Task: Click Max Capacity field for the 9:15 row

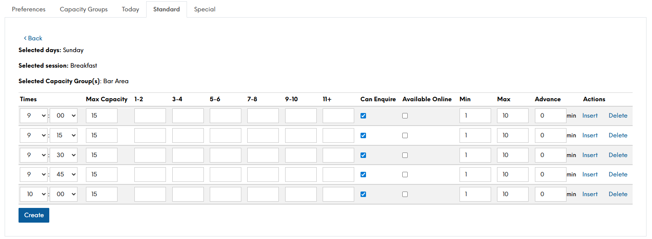Action: [102, 136]
